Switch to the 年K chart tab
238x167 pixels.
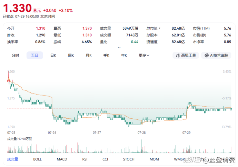tap(124, 56)
